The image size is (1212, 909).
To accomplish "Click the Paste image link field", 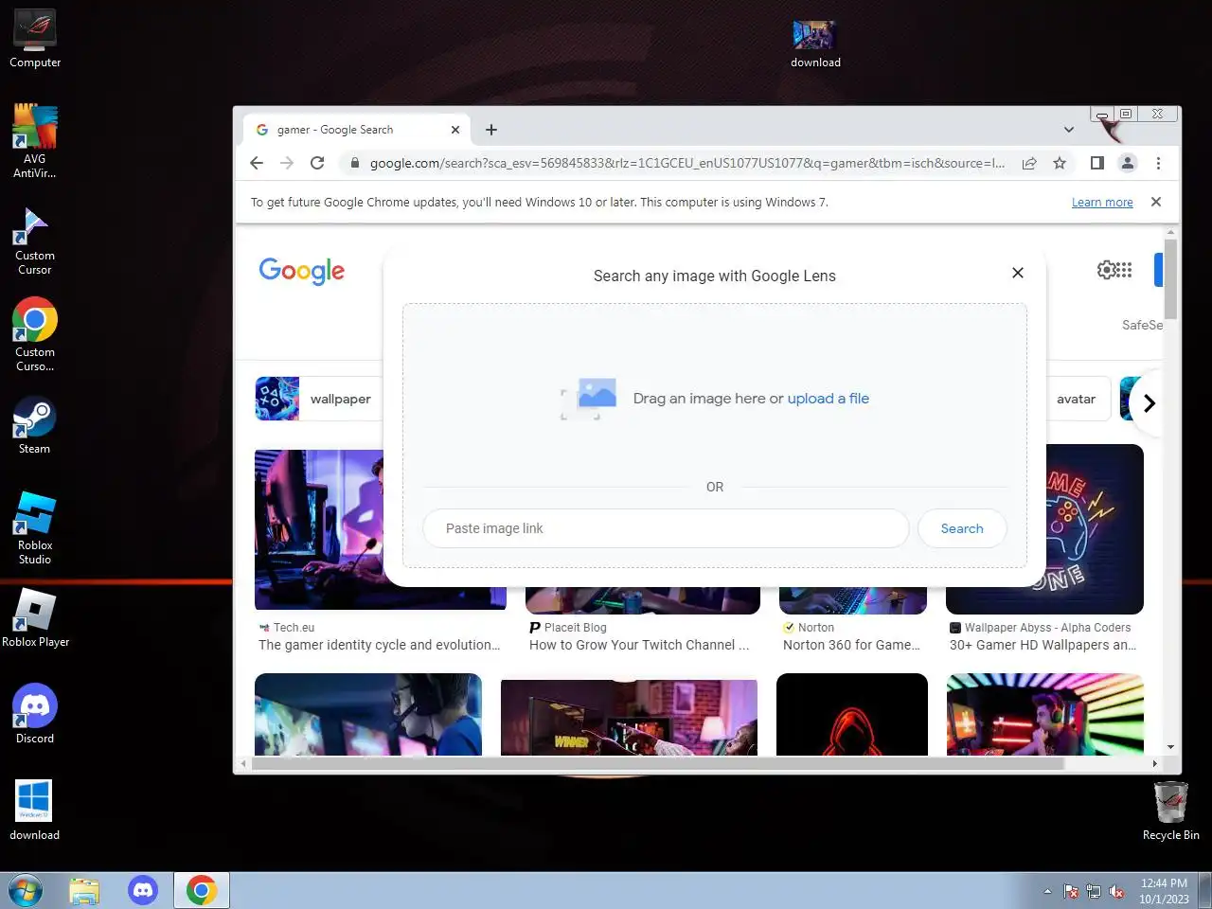I will coord(666,528).
